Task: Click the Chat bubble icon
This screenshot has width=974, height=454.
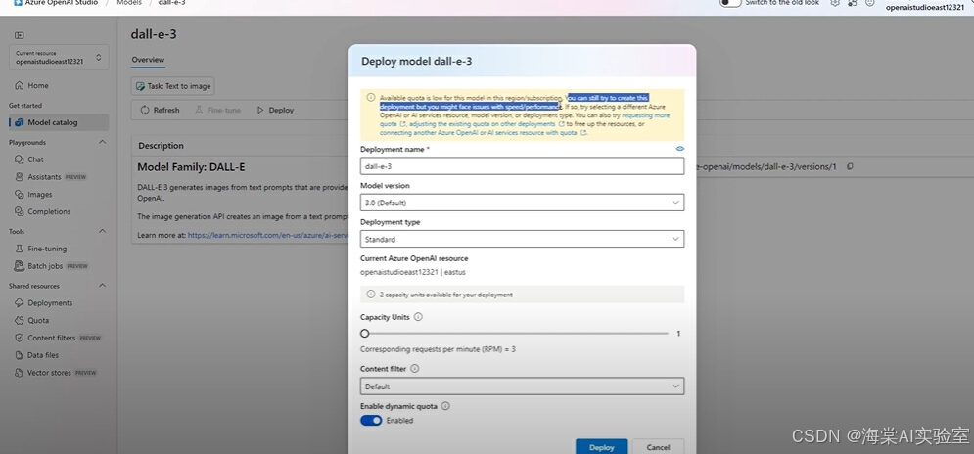Action: click(x=20, y=159)
